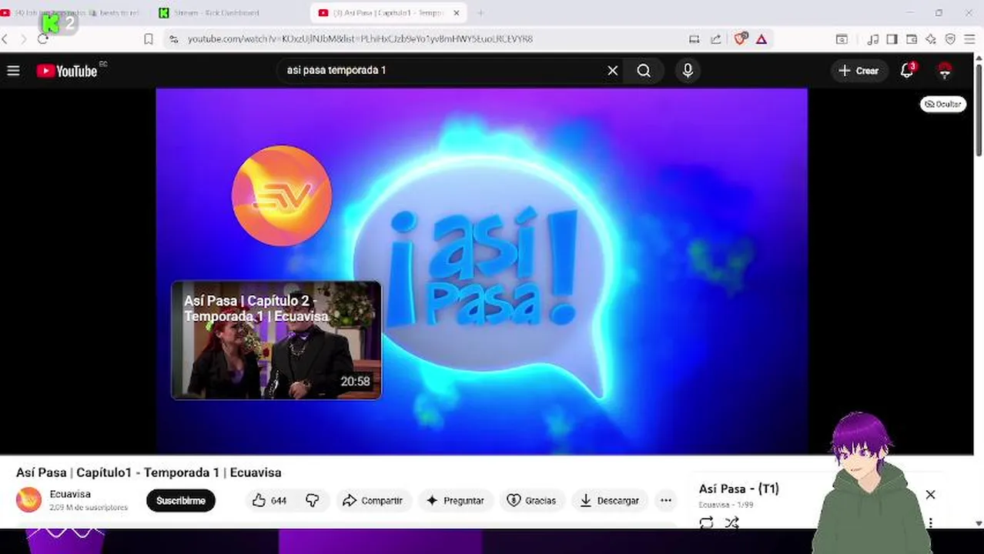Open the Ecuavisa channel avatar
Image resolution: width=984 pixels, height=554 pixels.
click(29, 500)
